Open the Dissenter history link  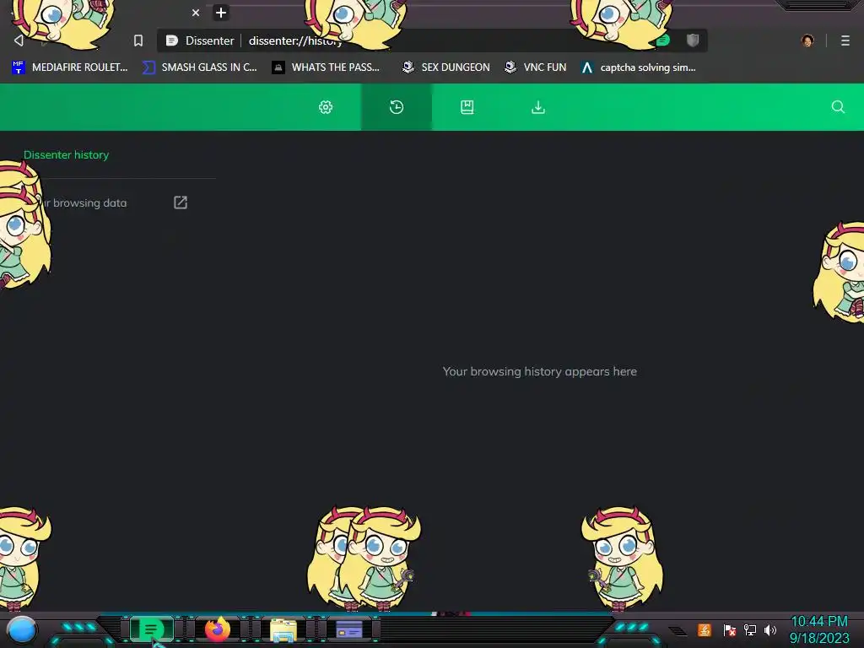coord(66,155)
